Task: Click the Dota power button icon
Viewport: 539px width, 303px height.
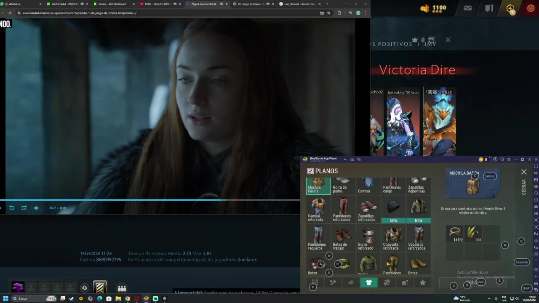Action: [x=531, y=8]
